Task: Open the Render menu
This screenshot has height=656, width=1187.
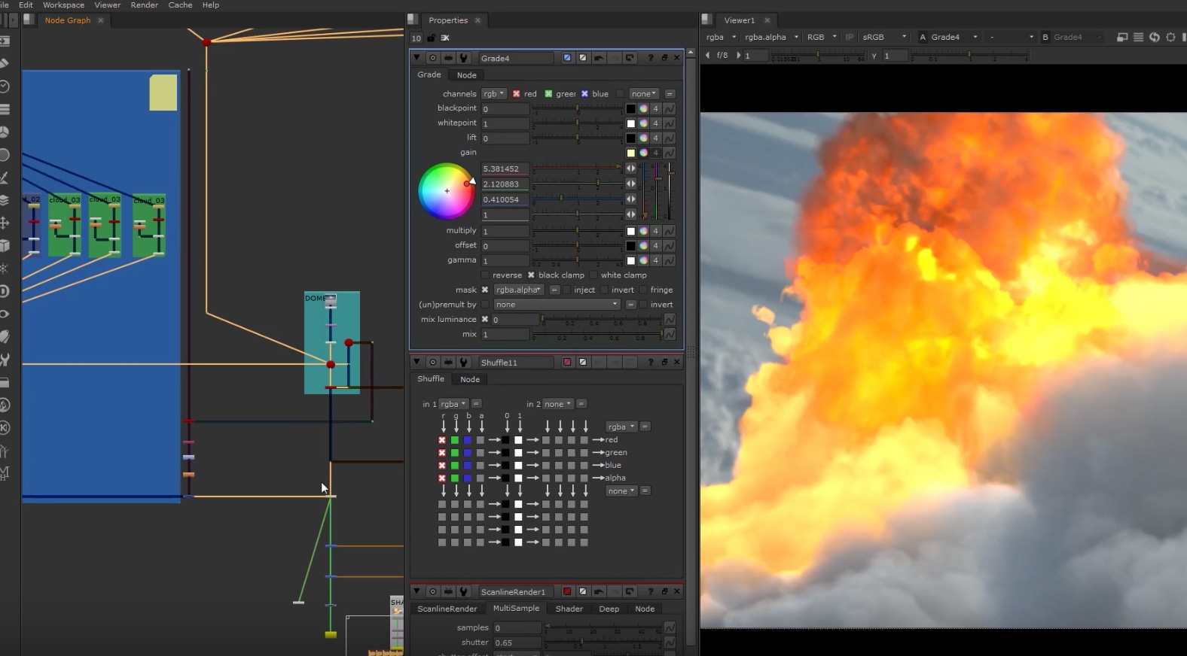Action: 144,5
